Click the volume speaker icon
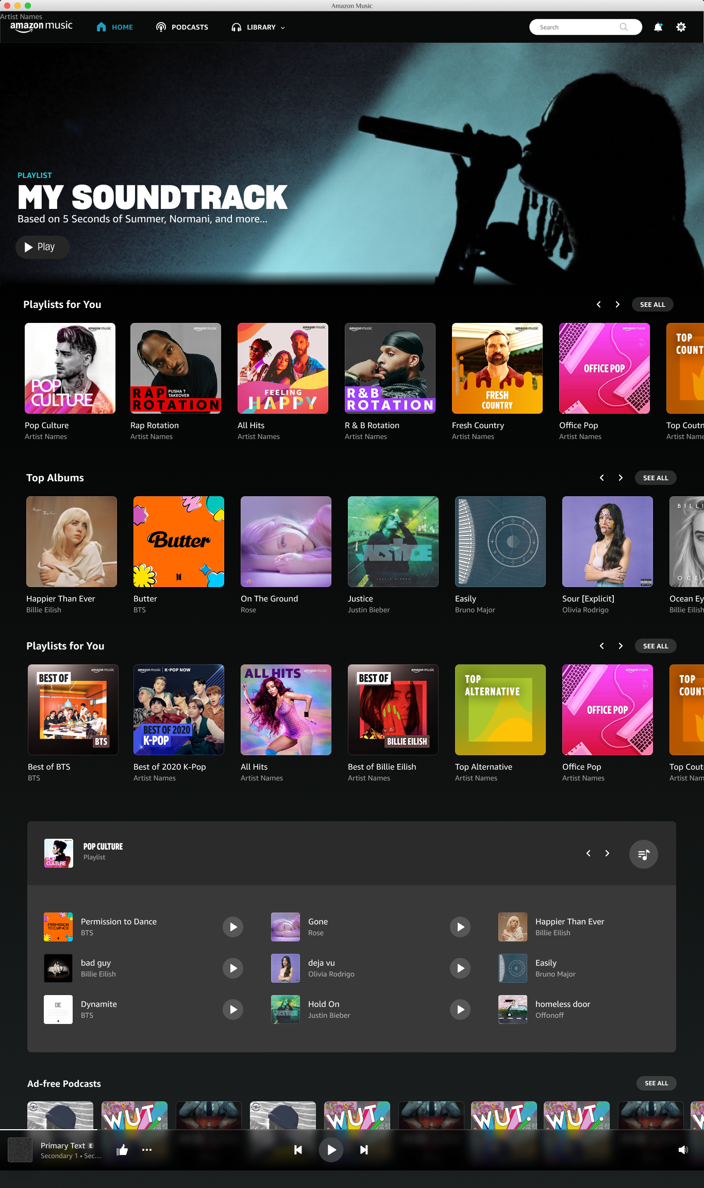This screenshot has height=1188, width=704. coord(683,1149)
